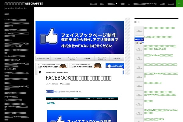183x122 pixels.
Task: Click the post date with clock icon
Action: click(x=52, y=84)
